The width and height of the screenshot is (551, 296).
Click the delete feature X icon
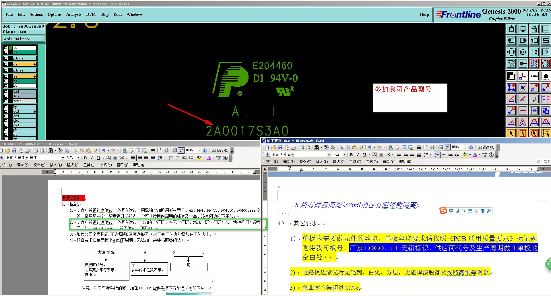click(x=523, y=88)
